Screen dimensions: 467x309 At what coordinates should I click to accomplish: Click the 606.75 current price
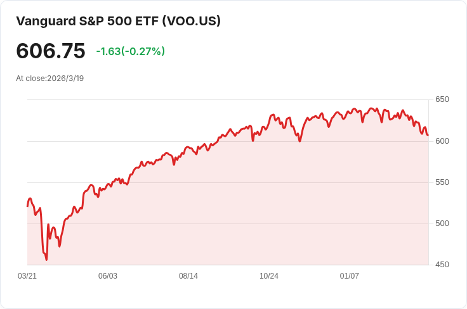[50, 51]
